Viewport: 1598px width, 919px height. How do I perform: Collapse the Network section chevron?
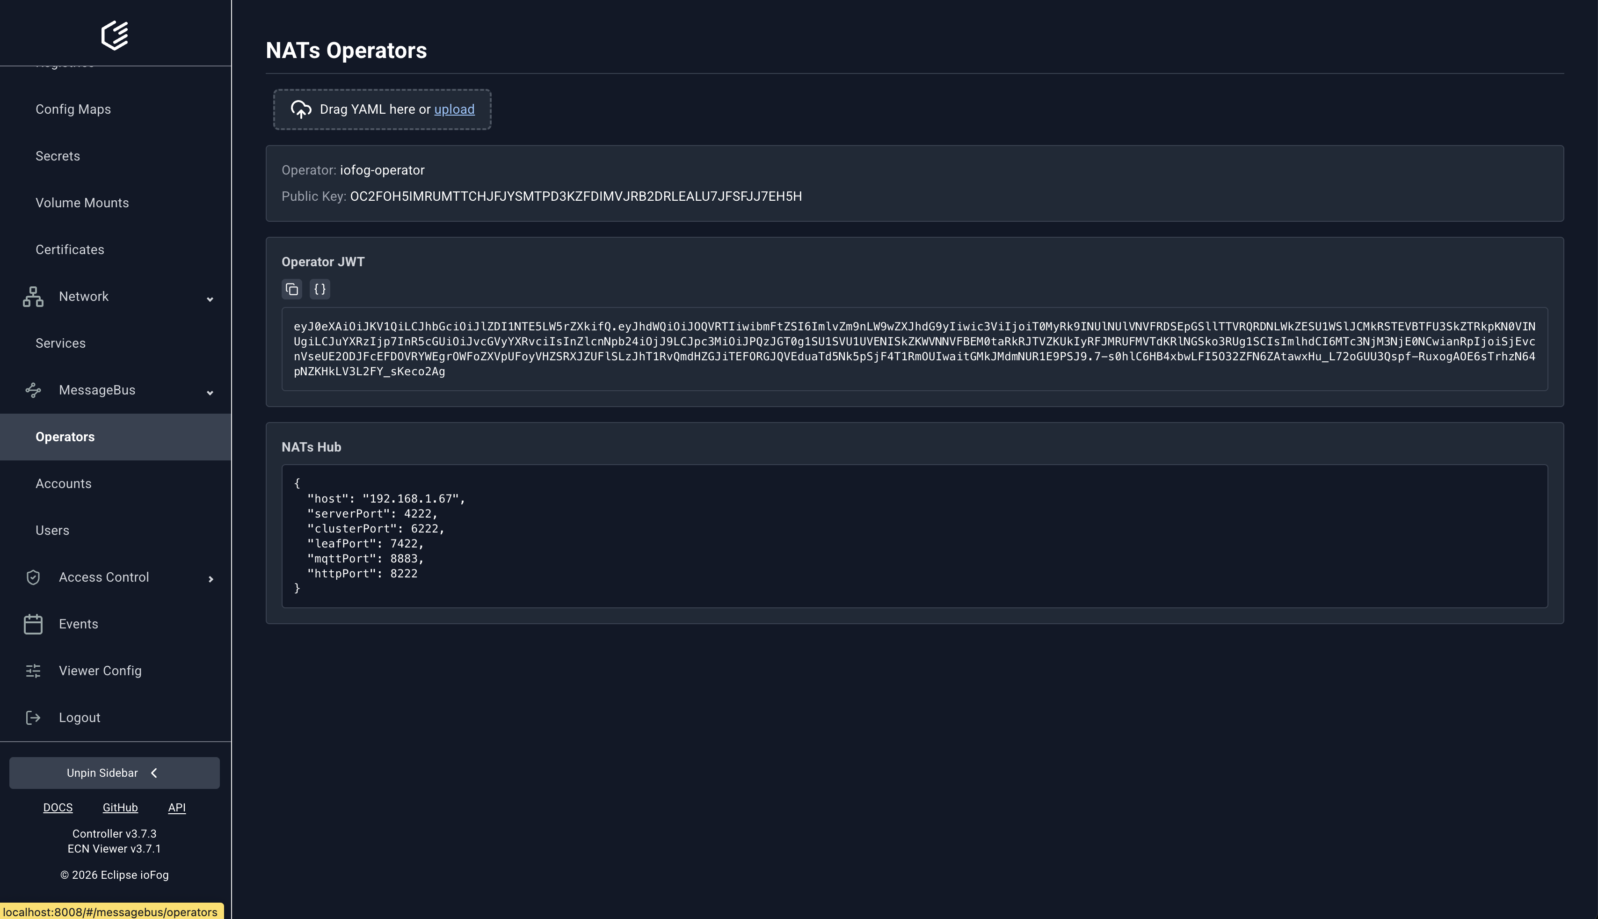coord(210,299)
